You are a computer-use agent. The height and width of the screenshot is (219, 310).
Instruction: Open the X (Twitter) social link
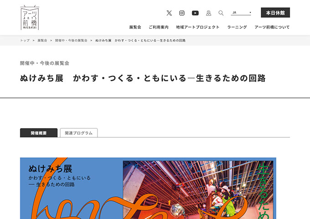pos(169,13)
